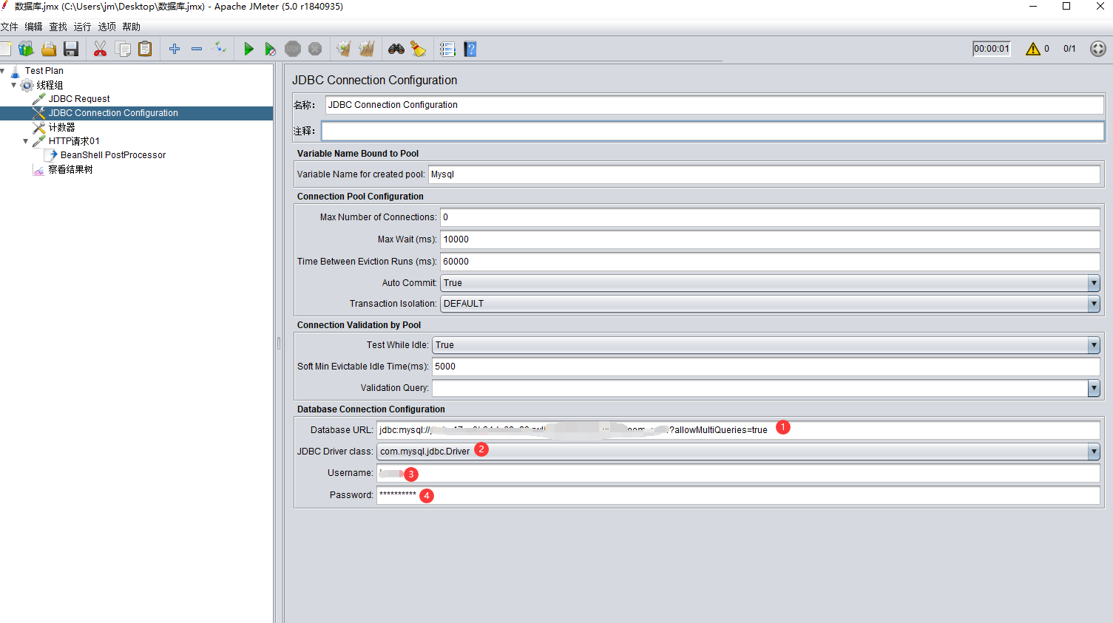1113x623 pixels.
Task: Collapse the HTTP请求01 tree node
Action: click(26, 141)
